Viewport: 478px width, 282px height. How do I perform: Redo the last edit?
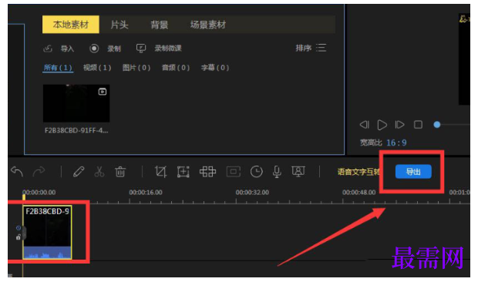[x=39, y=172]
